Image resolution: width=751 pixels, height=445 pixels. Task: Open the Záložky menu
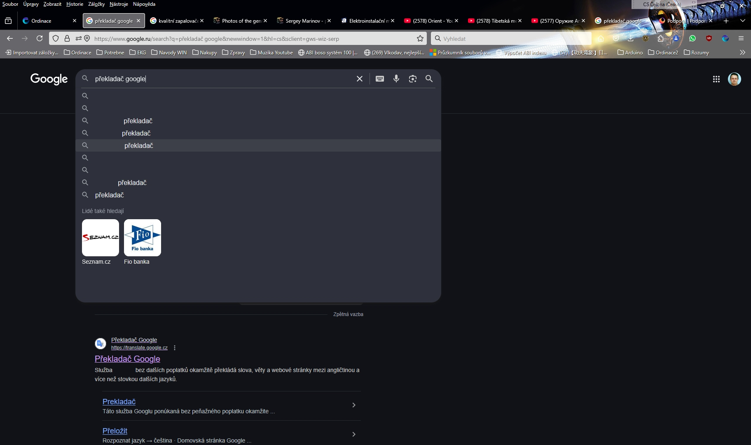(x=96, y=4)
